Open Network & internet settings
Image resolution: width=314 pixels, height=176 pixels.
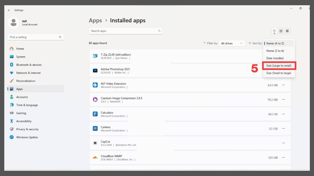[x=36, y=73]
